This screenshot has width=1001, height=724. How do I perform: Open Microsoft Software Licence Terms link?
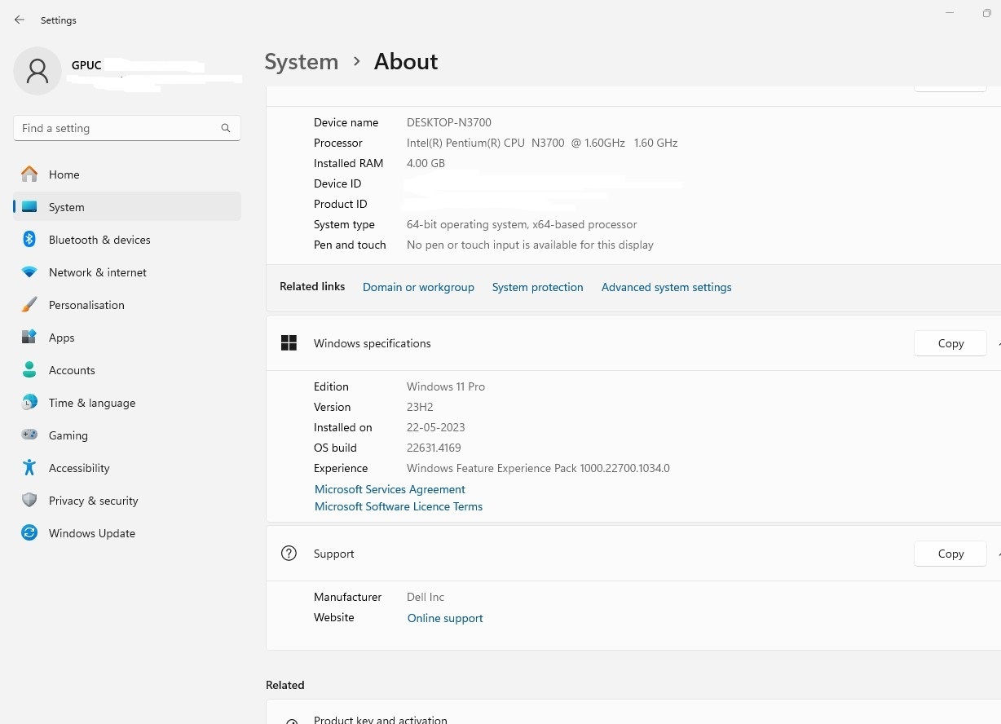point(399,506)
